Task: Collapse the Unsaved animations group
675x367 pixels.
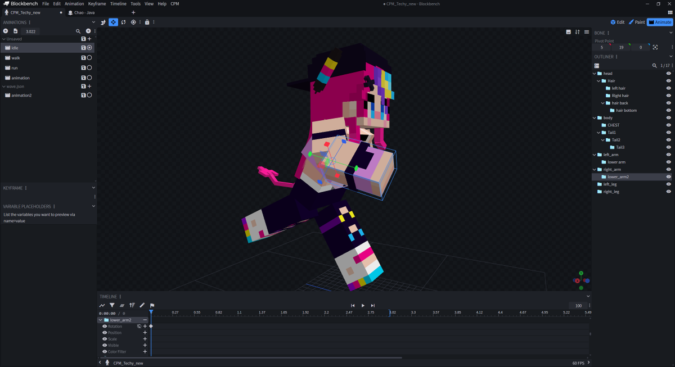Action: 3,39
